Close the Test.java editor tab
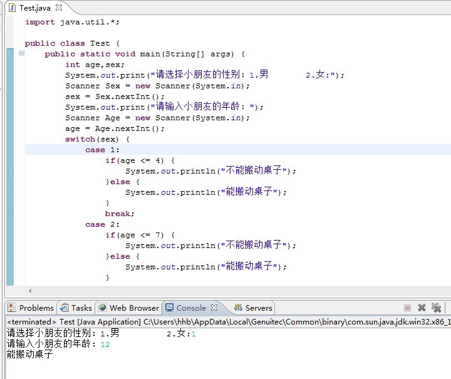The height and width of the screenshot is (379, 451). click(59, 8)
